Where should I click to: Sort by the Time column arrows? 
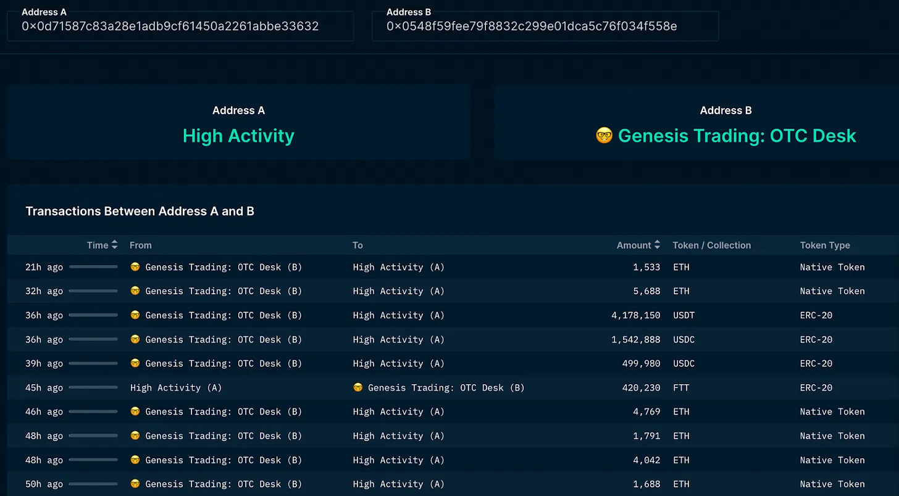point(114,245)
